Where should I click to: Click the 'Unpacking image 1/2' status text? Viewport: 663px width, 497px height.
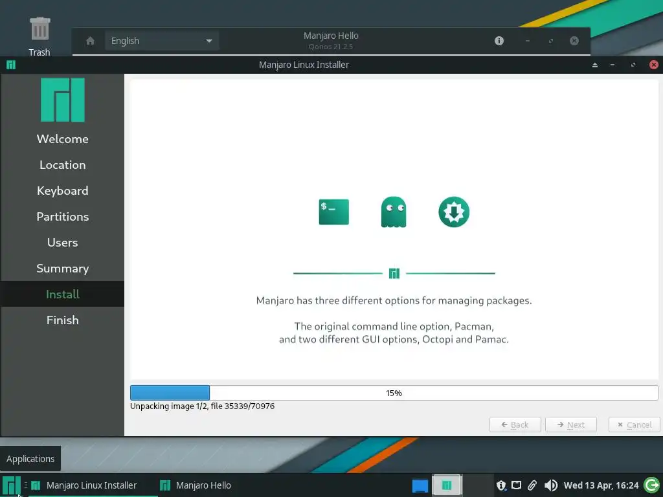202,406
